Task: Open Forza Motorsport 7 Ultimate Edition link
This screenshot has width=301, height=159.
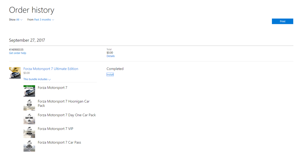Action: [x=51, y=69]
